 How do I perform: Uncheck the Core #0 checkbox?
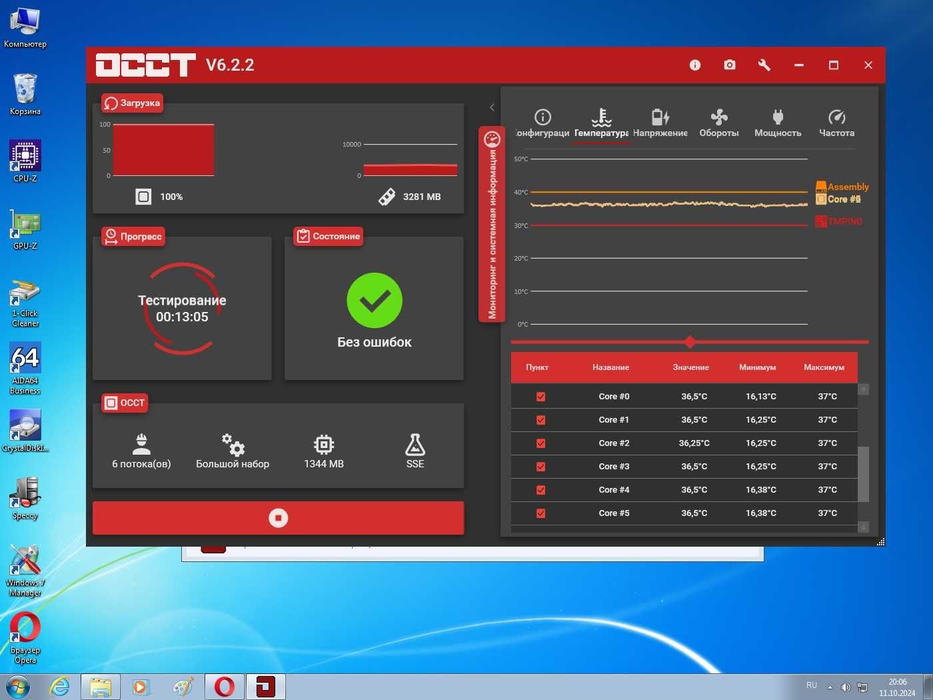540,397
